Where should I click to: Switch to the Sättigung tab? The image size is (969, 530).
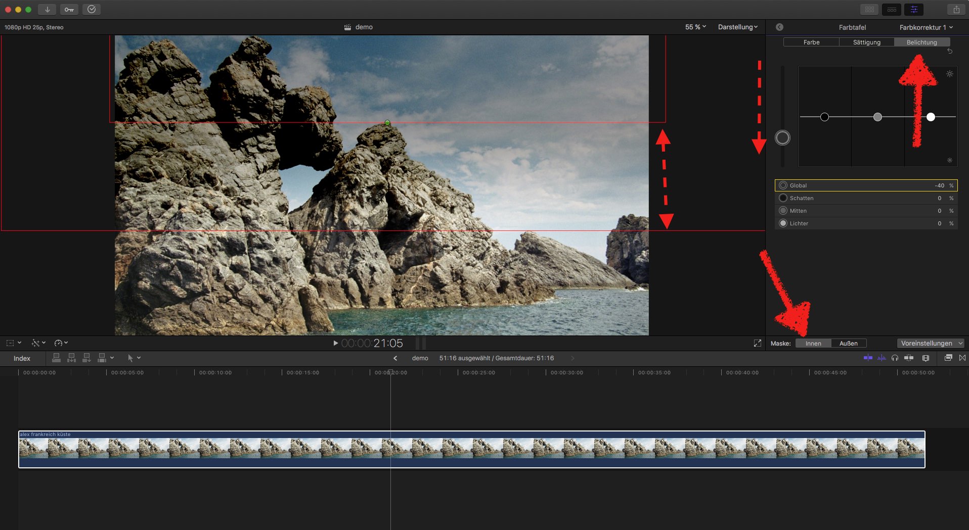866,42
